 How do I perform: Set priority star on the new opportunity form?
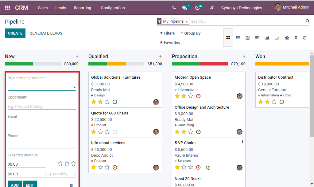[60, 164]
